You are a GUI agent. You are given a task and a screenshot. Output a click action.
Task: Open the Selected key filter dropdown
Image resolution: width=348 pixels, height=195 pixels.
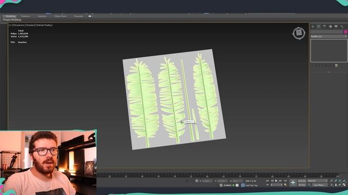coord(318,181)
